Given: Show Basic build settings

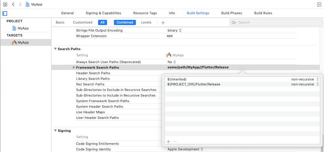Looking at the screenshot, I should point(60,22).
